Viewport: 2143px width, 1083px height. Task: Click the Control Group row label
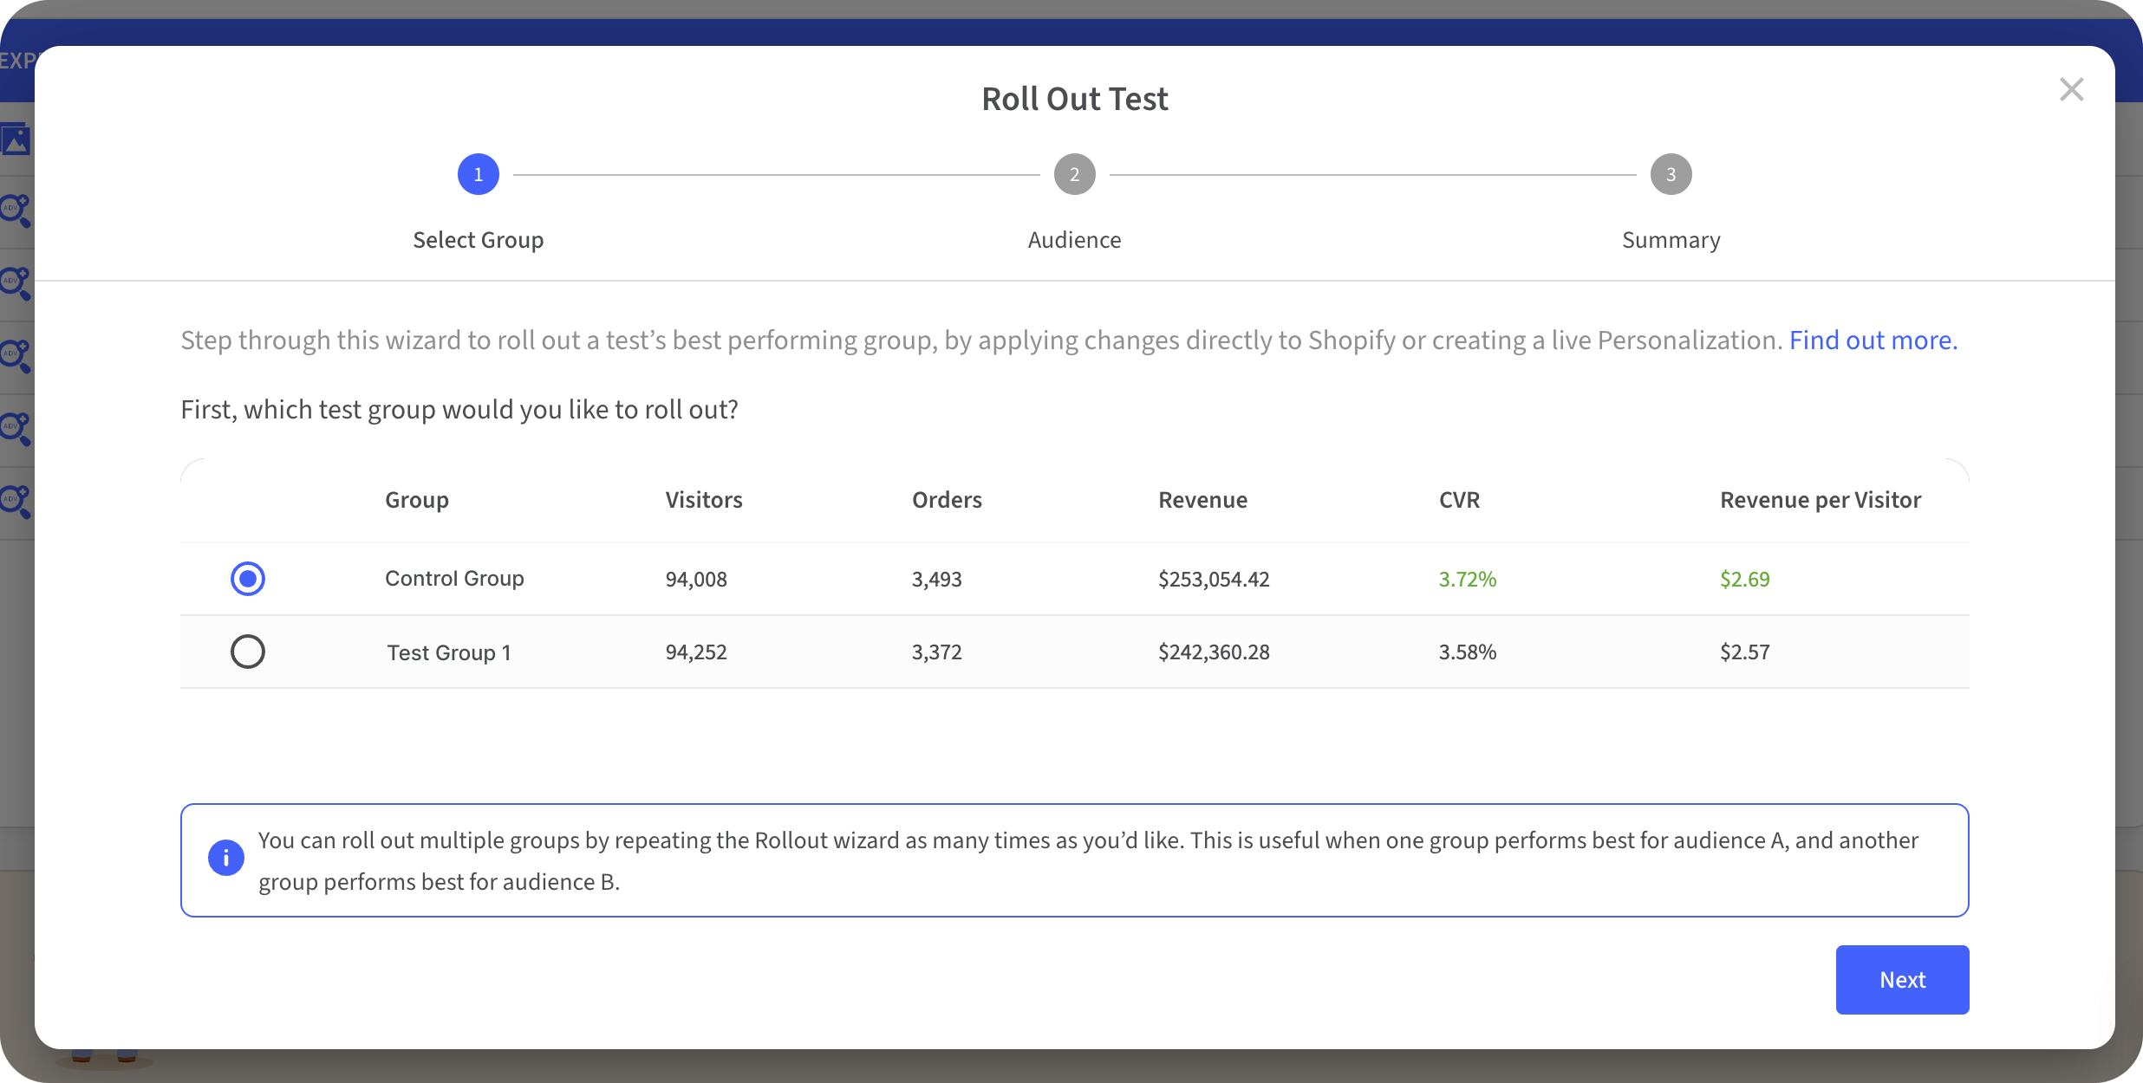454,579
